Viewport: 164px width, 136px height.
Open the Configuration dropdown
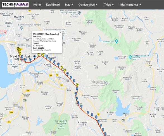pyautogui.click(x=88, y=5)
